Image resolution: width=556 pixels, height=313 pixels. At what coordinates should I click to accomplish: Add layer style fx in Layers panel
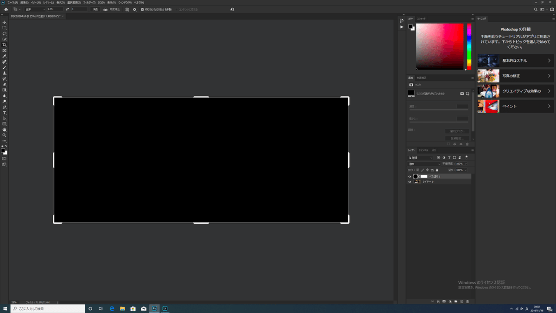click(x=438, y=301)
